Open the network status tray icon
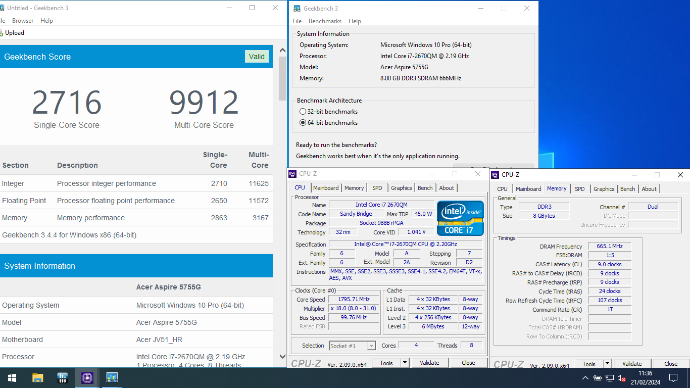 (x=610, y=378)
